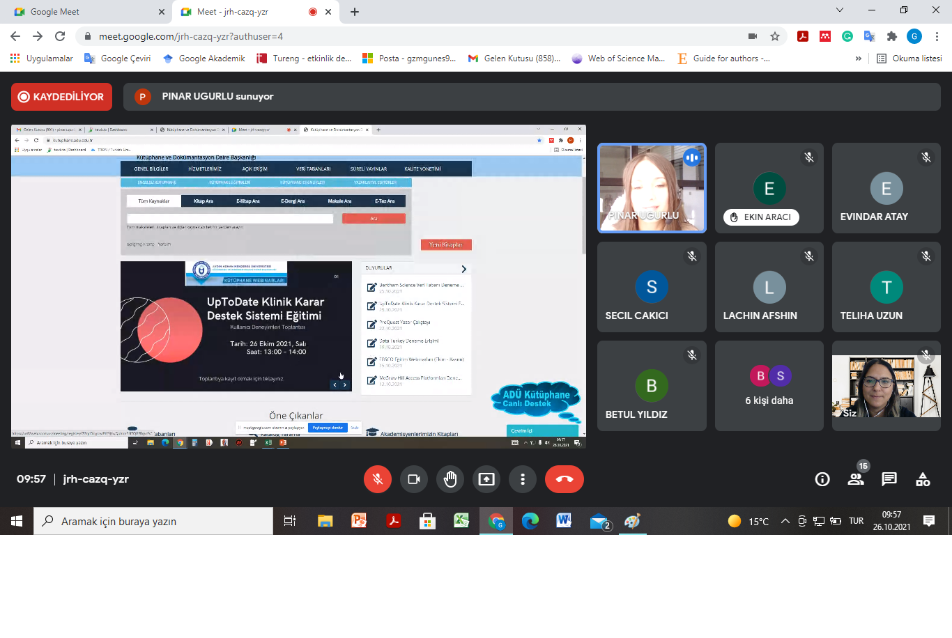Image resolution: width=952 pixels, height=638 pixels.
Task: Unmute the microphone
Action: pos(378,479)
